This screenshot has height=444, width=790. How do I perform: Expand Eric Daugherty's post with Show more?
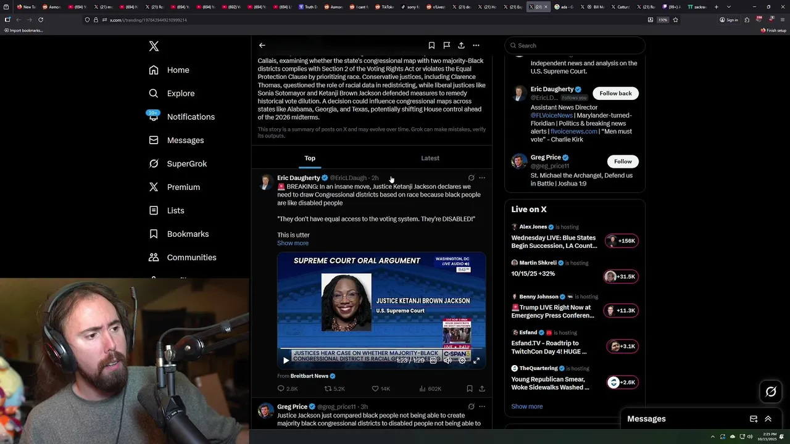[293, 243]
